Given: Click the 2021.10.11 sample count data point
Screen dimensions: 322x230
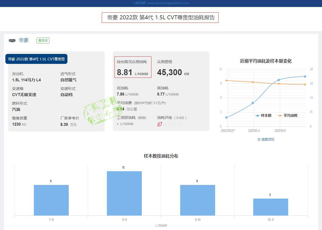Looking at the screenshot, I should [x=279, y=80].
